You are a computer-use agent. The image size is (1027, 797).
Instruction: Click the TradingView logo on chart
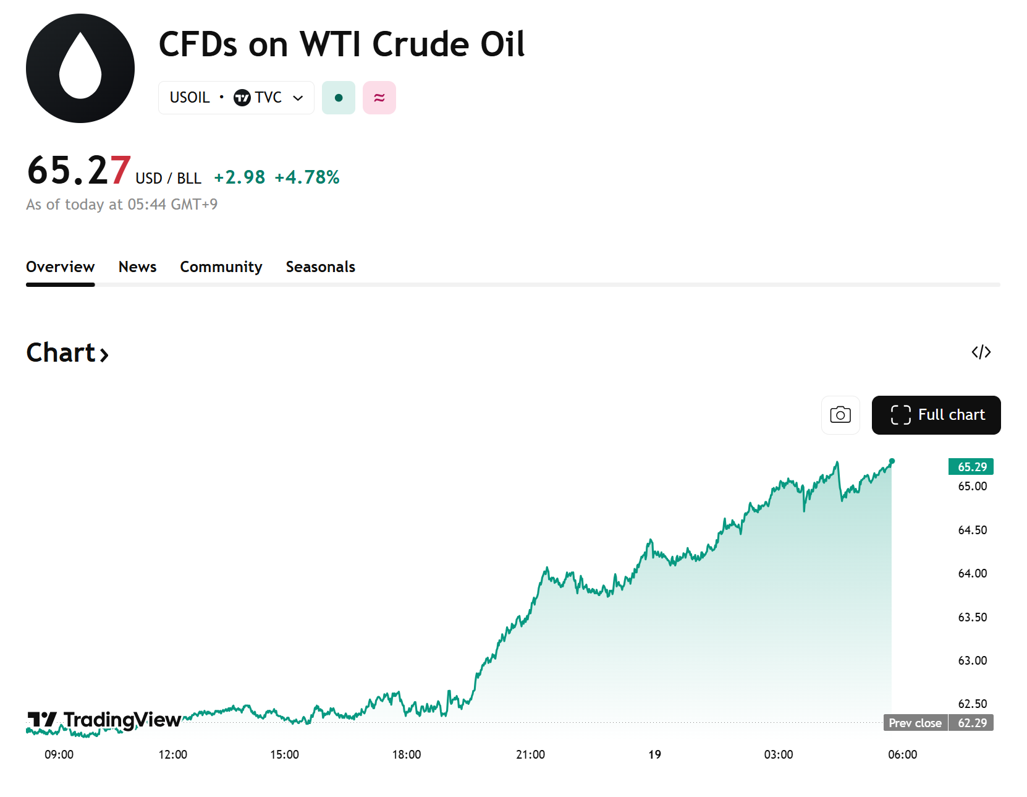click(x=104, y=720)
